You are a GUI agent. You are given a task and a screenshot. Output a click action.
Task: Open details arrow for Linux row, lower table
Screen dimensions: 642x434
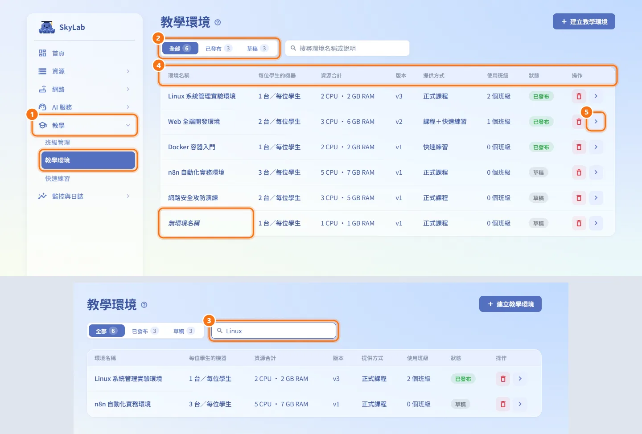pos(520,379)
